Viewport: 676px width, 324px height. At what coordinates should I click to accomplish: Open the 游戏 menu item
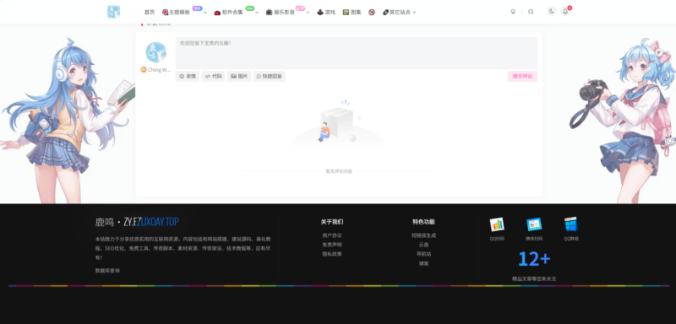(326, 13)
